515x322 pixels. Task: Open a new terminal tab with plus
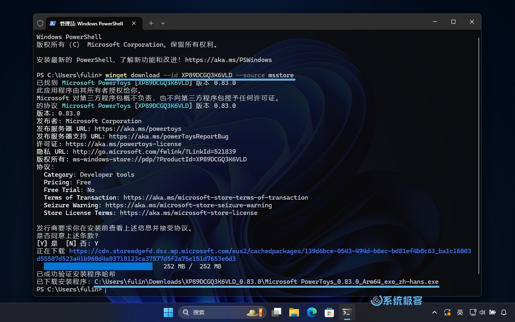tap(151, 23)
